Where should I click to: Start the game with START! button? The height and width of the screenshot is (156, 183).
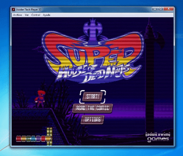93,97
